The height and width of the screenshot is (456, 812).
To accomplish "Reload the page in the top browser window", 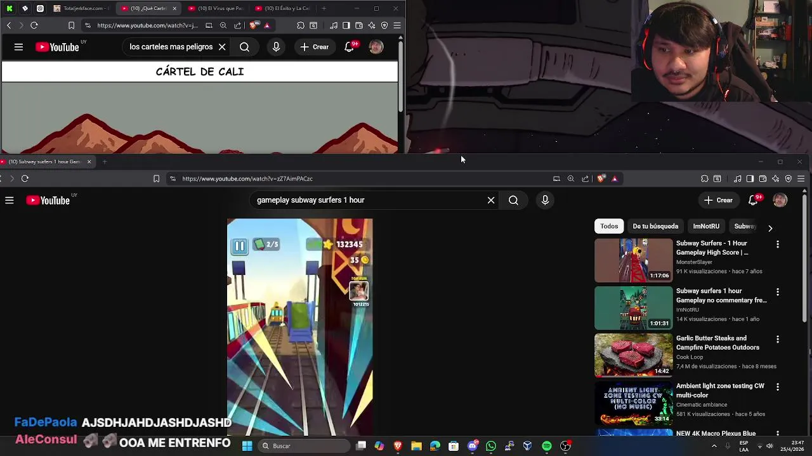I will (x=34, y=25).
